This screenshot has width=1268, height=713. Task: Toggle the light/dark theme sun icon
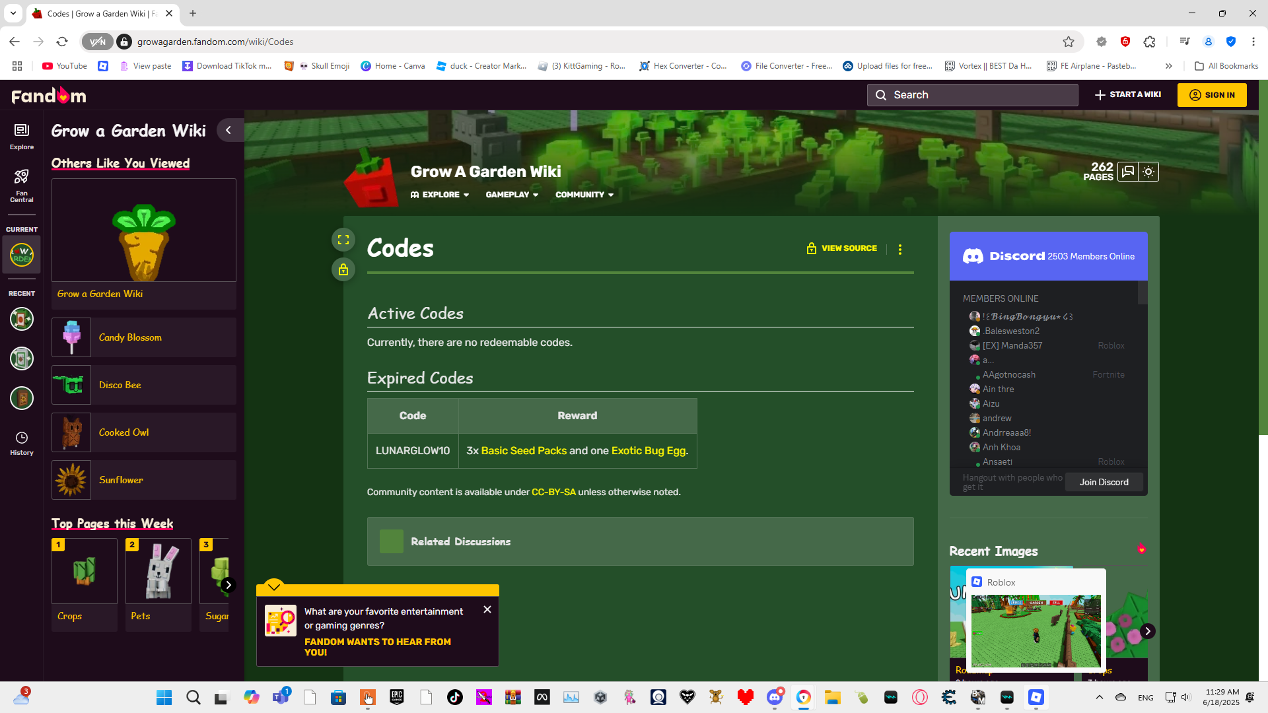point(1148,172)
